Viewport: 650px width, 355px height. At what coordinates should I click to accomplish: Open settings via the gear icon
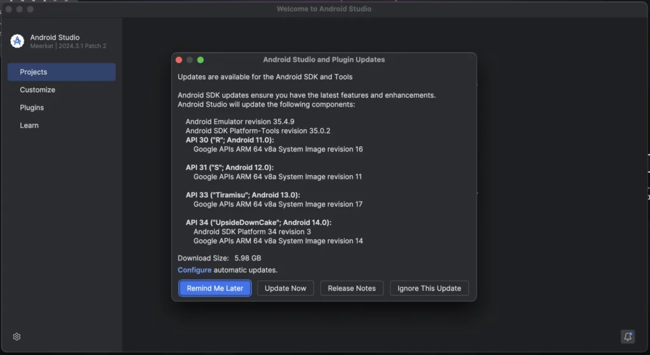coord(17,337)
